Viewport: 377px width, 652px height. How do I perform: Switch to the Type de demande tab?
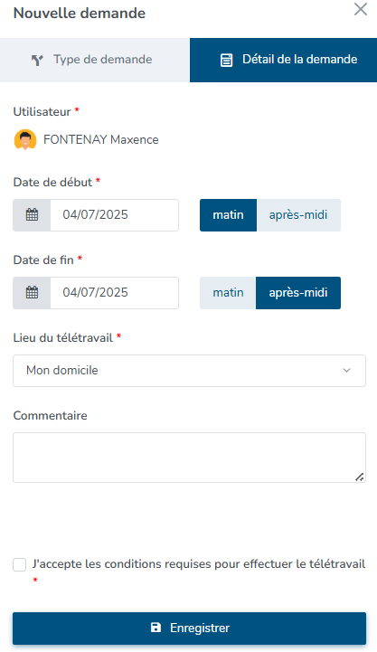point(95,60)
